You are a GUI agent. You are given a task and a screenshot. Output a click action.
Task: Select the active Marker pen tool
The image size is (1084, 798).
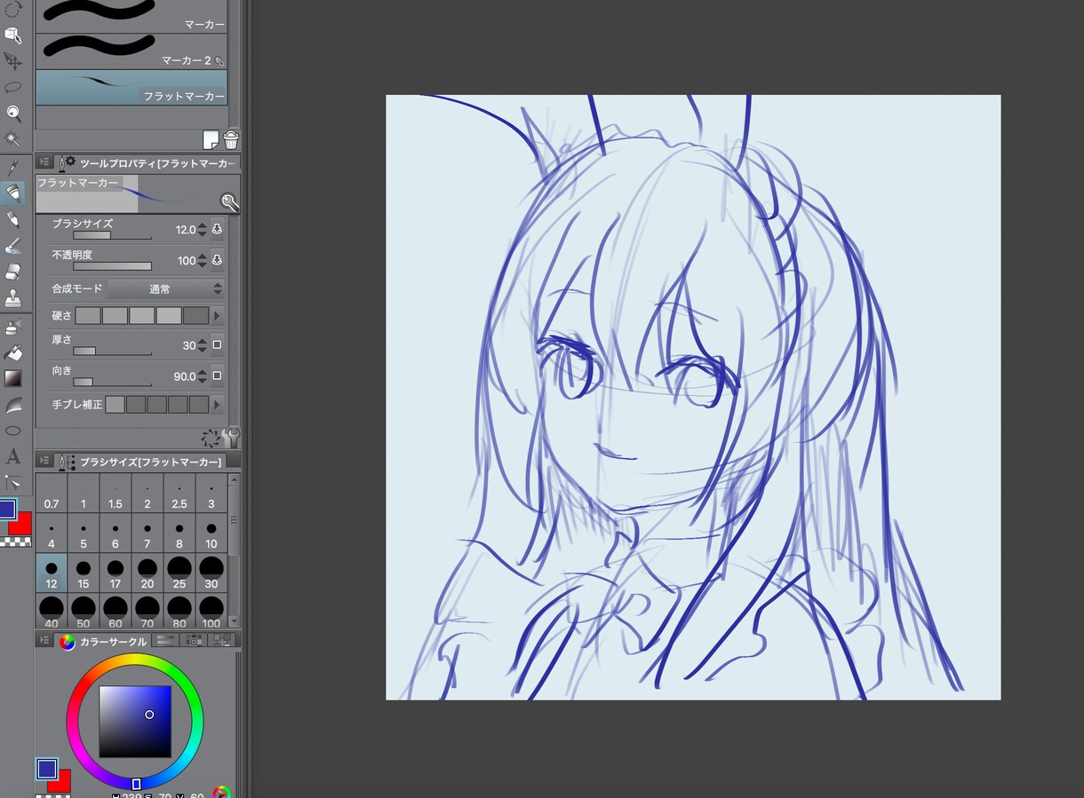pyautogui.click(x=13, y=193)
